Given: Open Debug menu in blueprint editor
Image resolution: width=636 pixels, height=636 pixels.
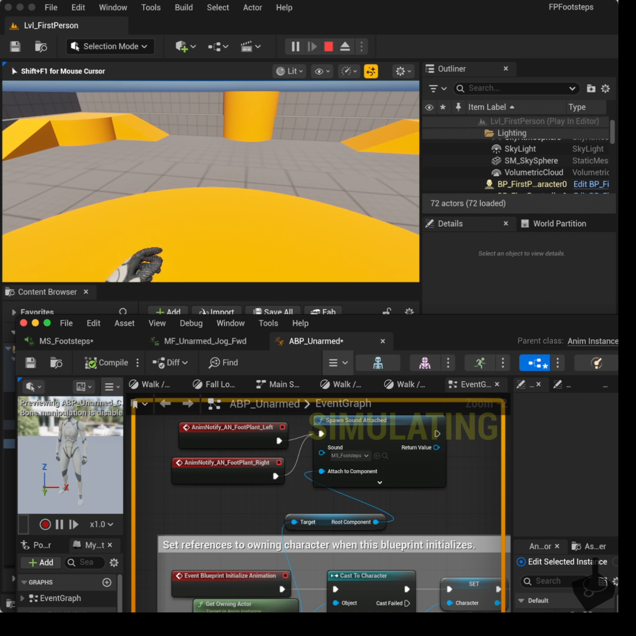Looking at the screenshot, I should 191,323.
